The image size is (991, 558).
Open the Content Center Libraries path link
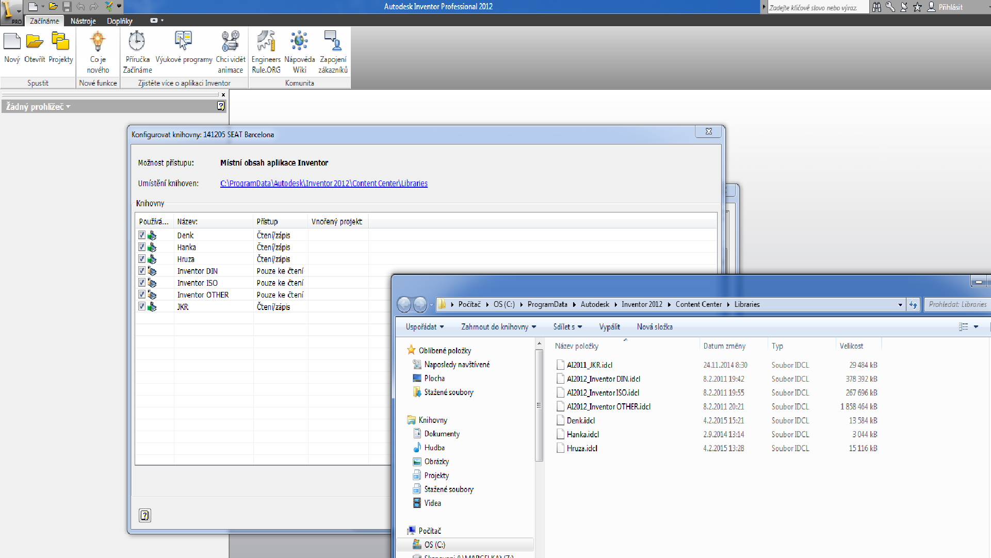323,184
